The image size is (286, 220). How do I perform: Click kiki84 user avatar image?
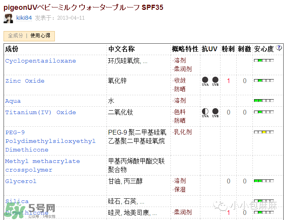tap(8, 18)
